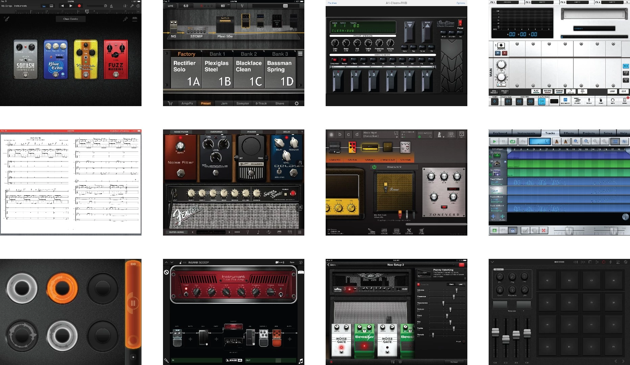Toggle Fuzz Machine pedal footswitch
Image resolution: width=630 pixels, height=365 pixels.
click(x=116, y=74)
